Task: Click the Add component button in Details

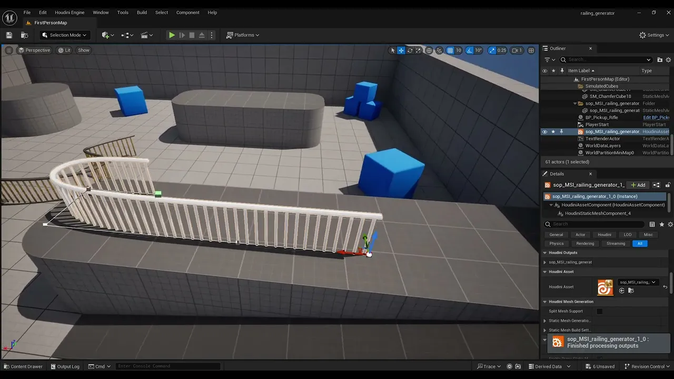Action: [638, 185]
